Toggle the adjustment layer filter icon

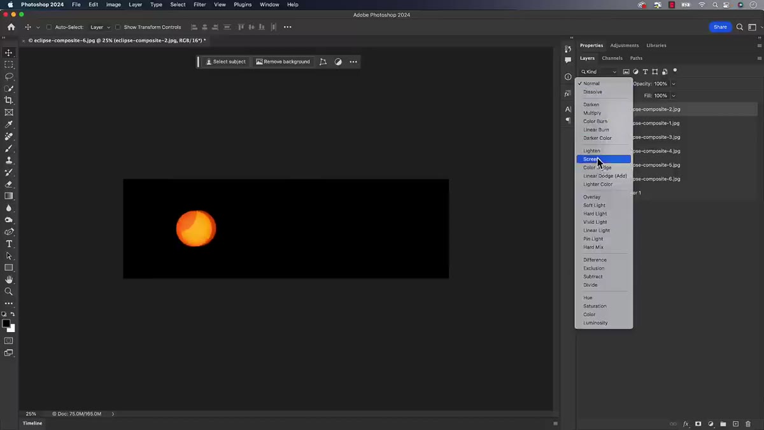(x=635, y=72)
